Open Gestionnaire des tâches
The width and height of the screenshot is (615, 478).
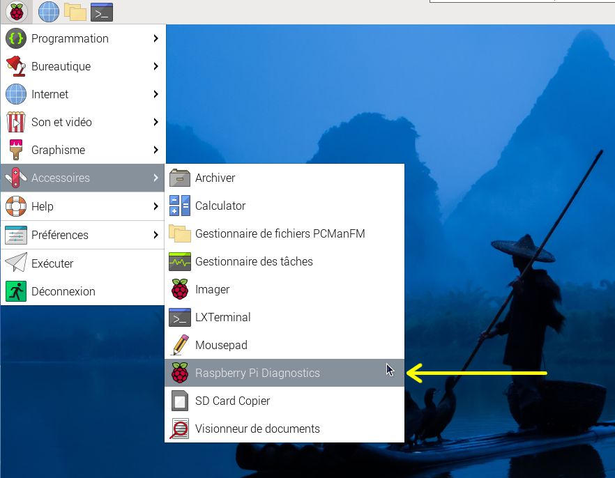tap(284, 261)
